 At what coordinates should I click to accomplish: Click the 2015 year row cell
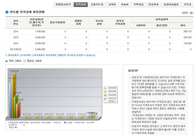[x=16, y=37]
